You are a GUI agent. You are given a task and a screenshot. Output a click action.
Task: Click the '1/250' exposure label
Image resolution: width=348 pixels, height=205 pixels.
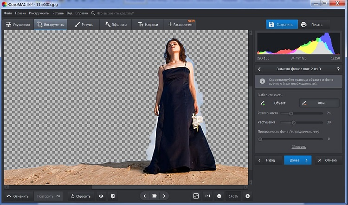(335, 58)
